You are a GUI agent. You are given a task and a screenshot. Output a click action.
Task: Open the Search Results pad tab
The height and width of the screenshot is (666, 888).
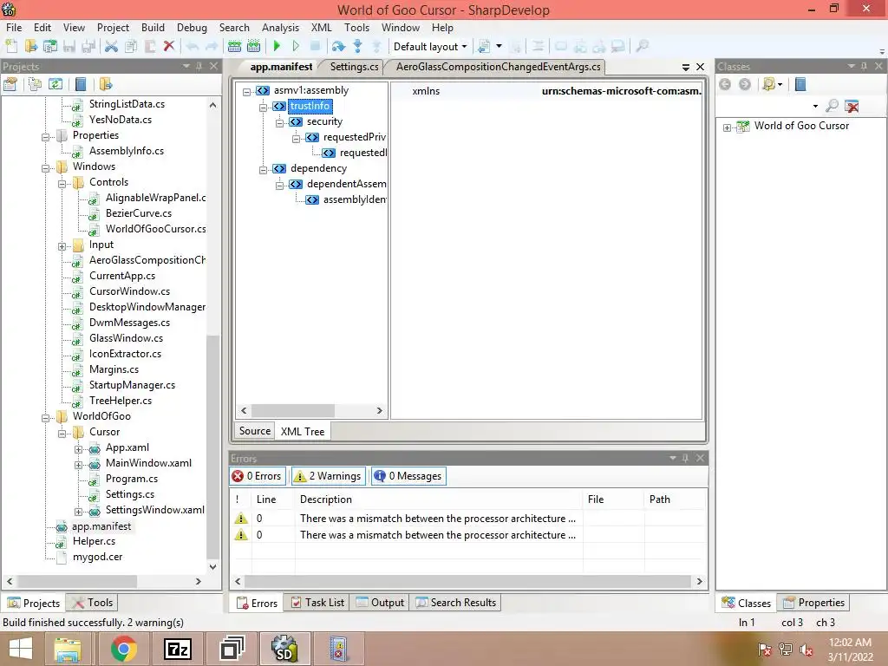click(456, 603)
